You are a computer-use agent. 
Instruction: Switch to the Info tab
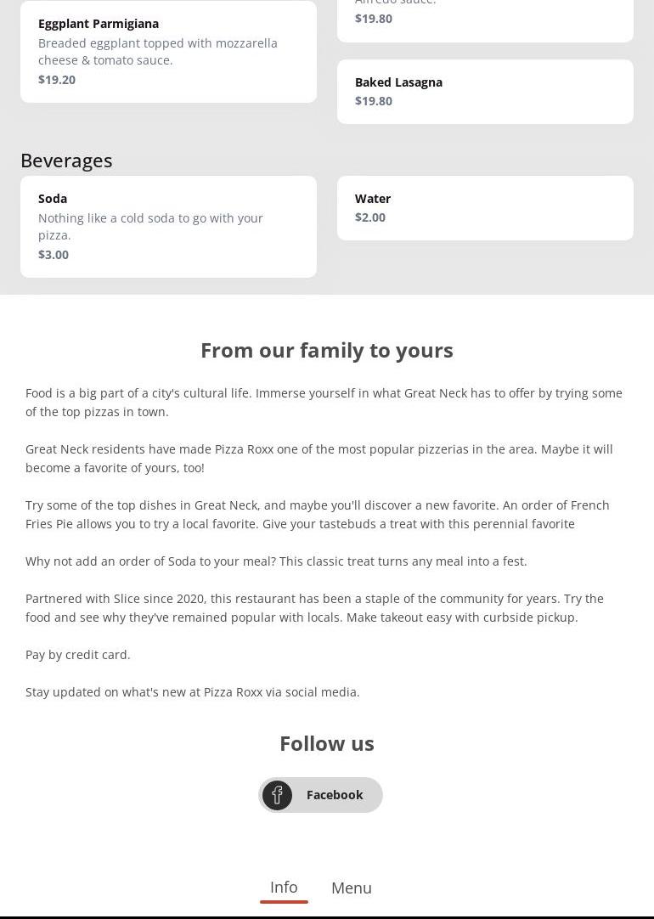(284, 888)
